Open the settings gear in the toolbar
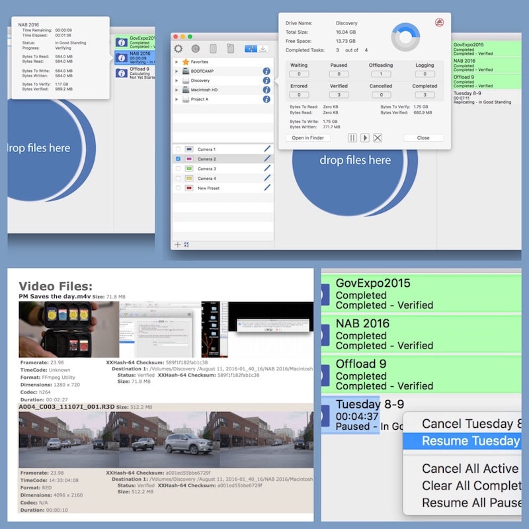Viewport: 529px width, 529px height. click(179, 48)
